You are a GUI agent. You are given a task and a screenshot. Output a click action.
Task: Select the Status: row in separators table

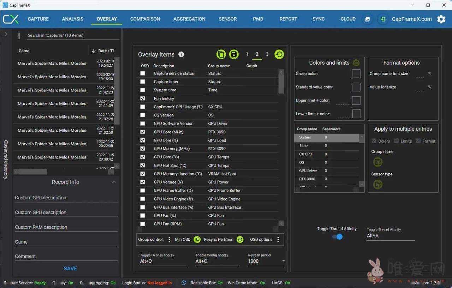point(327,137)
